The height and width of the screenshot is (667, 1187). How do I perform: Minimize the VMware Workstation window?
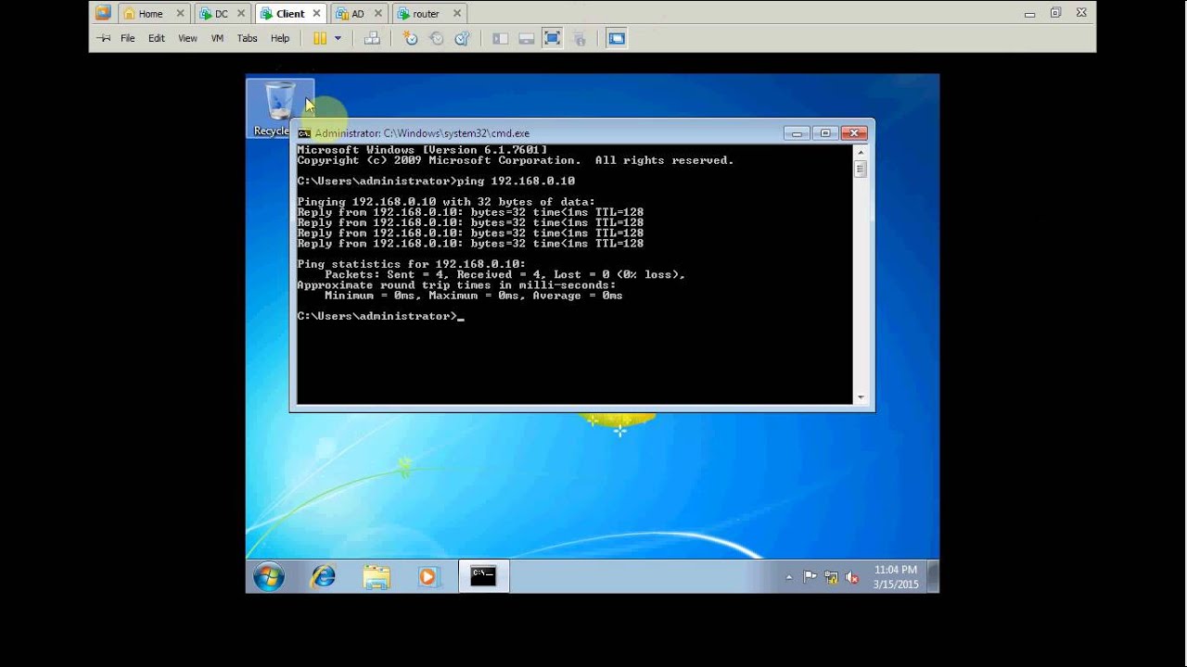(x=1029, y=14)
